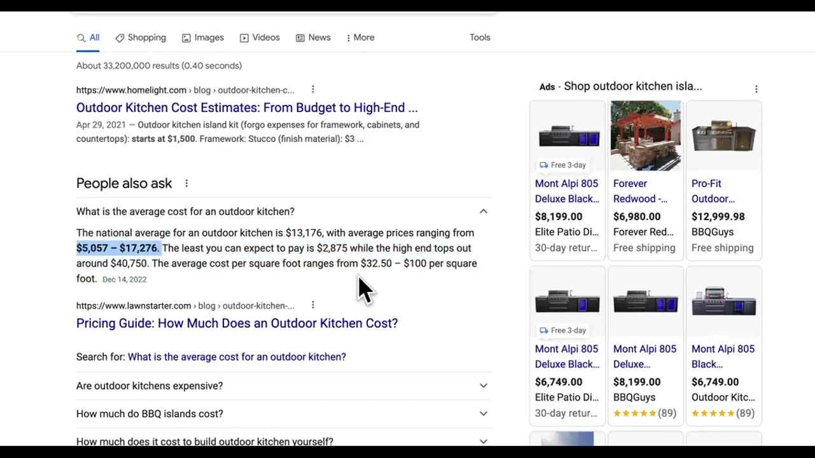Screen dimensions: 815x458
Task: Click the BBQGuys seller name under Pro-Fit
Action: (712, 232)
